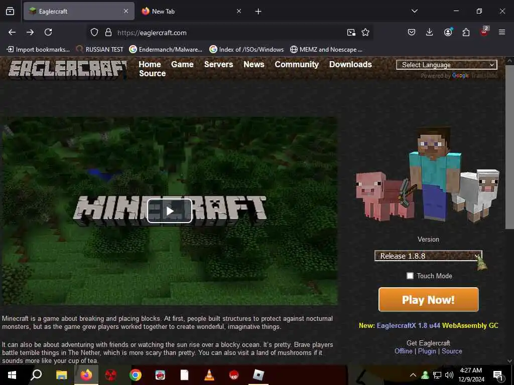Image resolution: width=514 pixels, height=385 pixels.
Task: Open the Downloads toolbar panel
Action: [x=430, y=32]
